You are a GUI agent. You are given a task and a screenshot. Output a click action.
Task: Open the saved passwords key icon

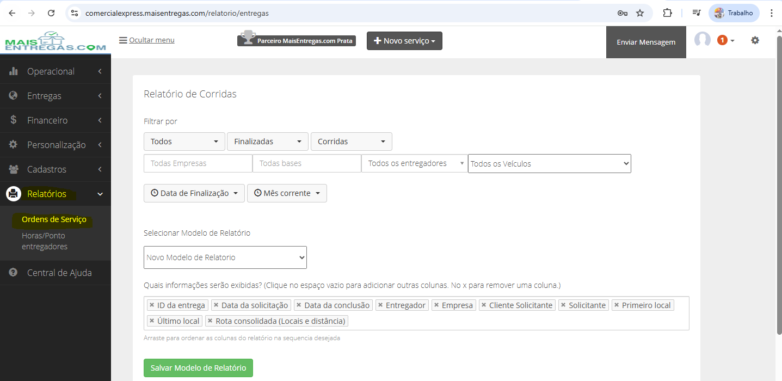point(623,13)
